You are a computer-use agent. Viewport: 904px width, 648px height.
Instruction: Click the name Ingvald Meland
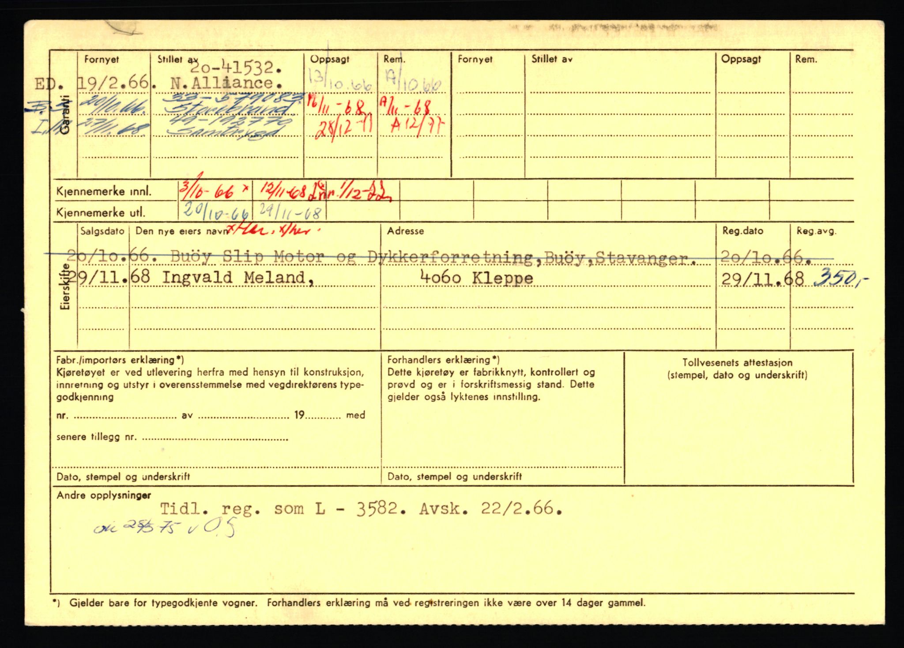click(x=239, y=278)
